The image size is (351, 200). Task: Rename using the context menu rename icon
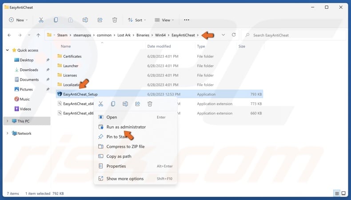click(x=125, y=104)
